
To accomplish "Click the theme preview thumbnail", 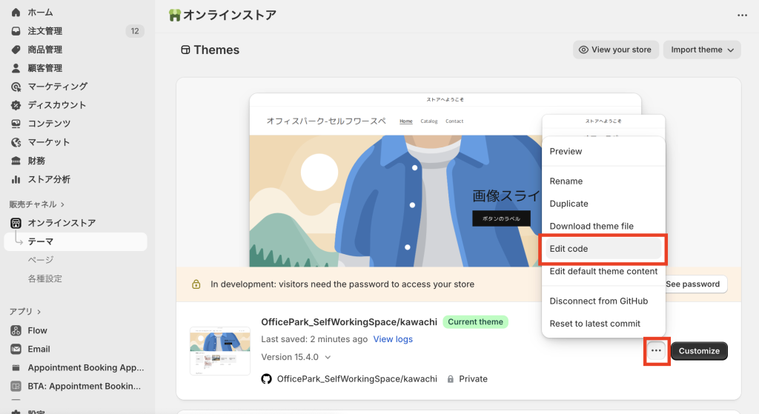I will (x=220, y=350).
